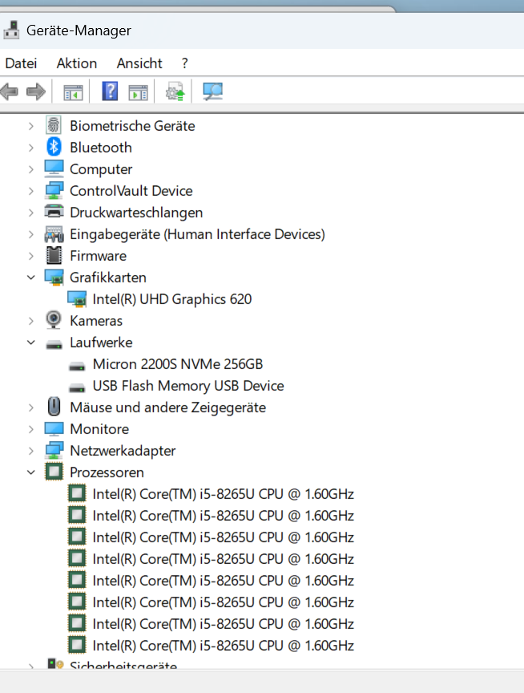Select the Laufwerke label

tap(102, 342)
